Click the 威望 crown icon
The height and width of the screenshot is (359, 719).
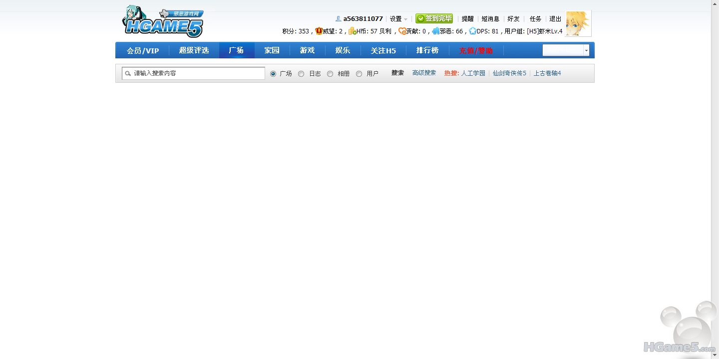(x=319, y=31)
